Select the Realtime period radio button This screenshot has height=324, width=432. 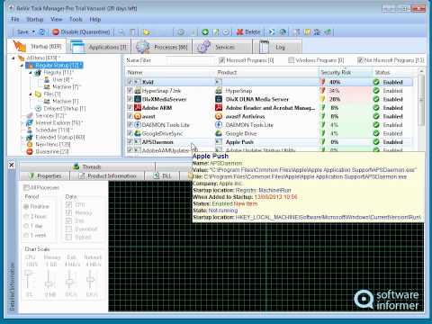pyautogui.click(x=26, y=206)
